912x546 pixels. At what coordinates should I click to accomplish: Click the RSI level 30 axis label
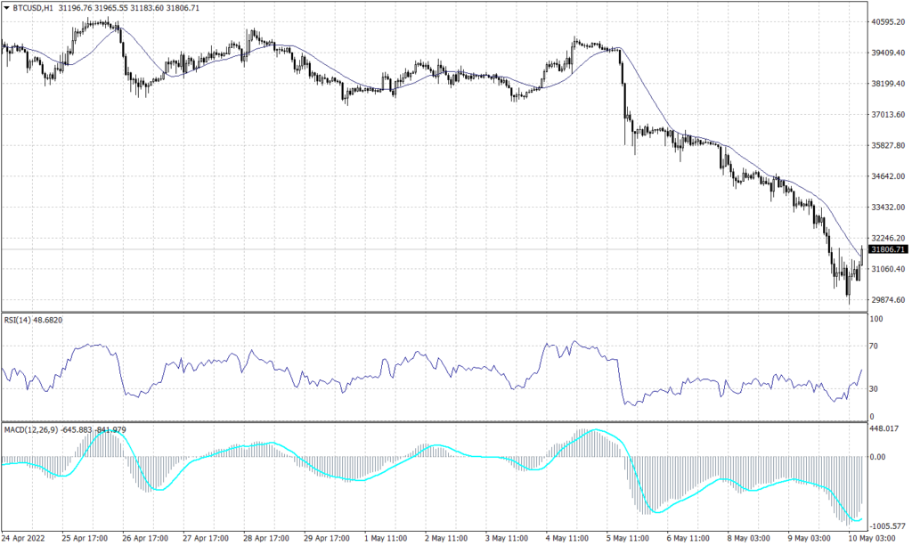[875, 389]
